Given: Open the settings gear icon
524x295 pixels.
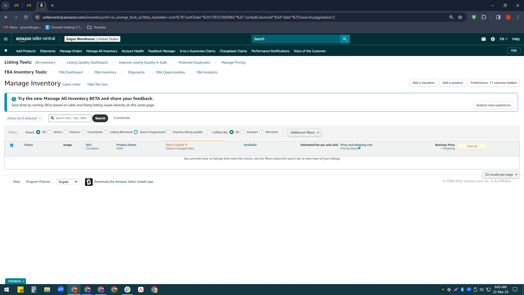Looking at the screenshot, I should [493, 39].
